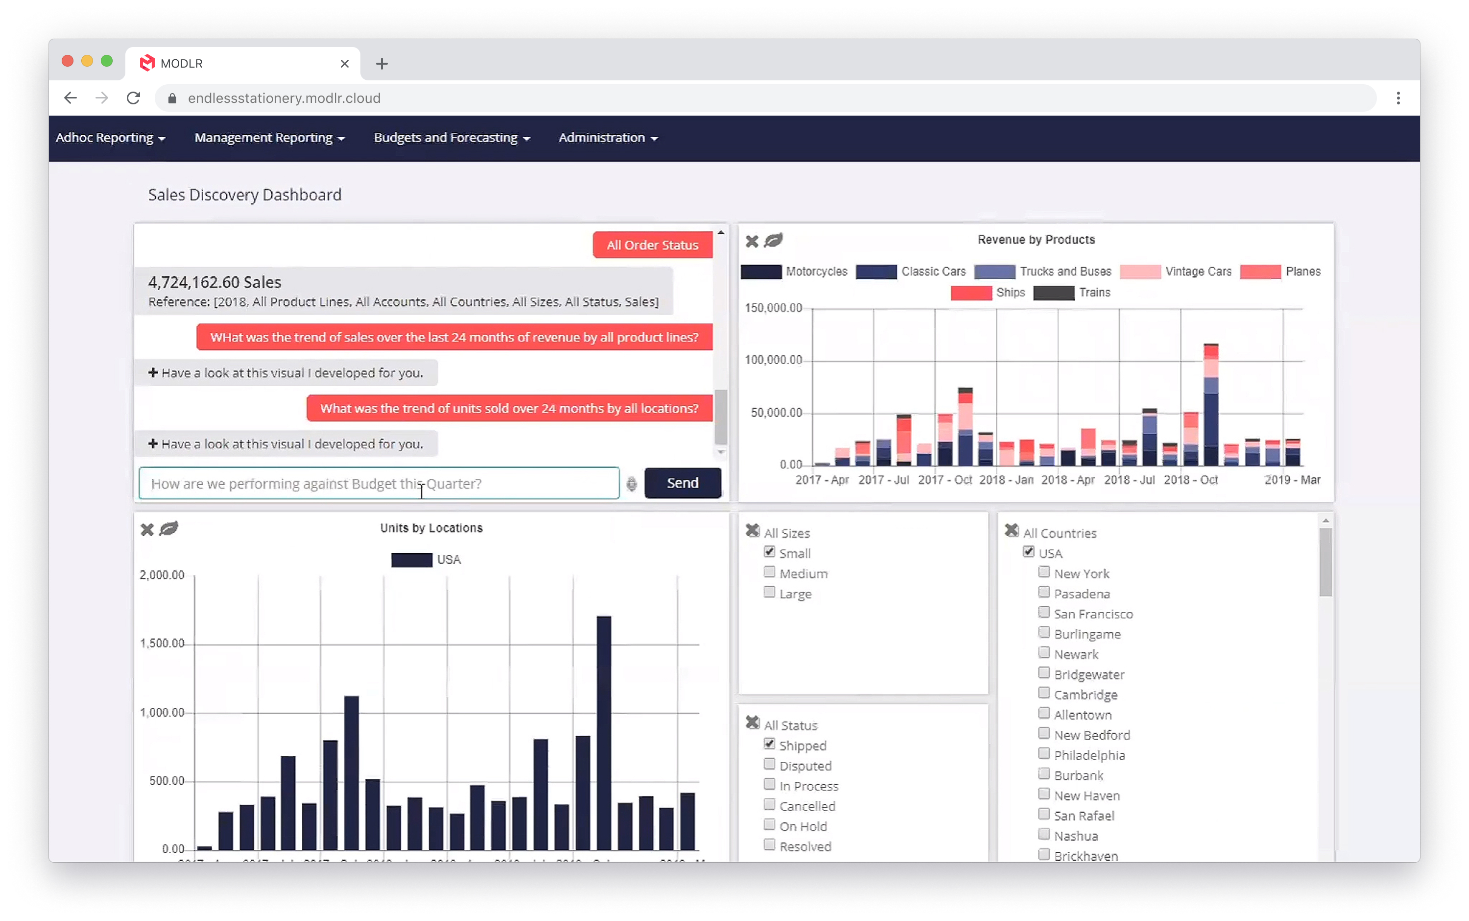The image size is (1469, 921).
Task: Toggle Trucks and Buses legend swatch
Action: [x=995, y=272]
